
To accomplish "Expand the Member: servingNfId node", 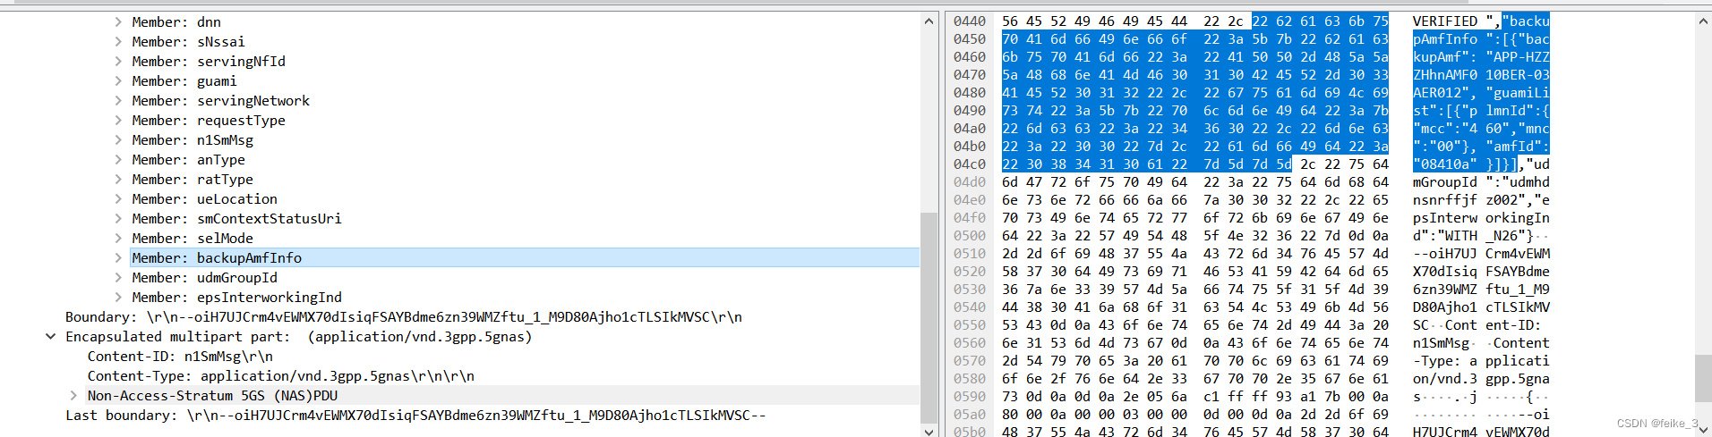I will pyautogui.click(x=118, y=61).
